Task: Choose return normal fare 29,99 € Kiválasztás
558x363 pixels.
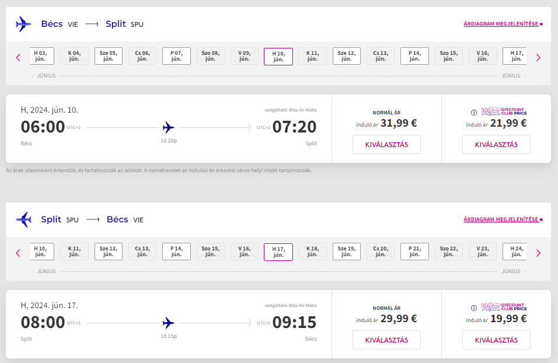Action: click(x=386, y=340)
